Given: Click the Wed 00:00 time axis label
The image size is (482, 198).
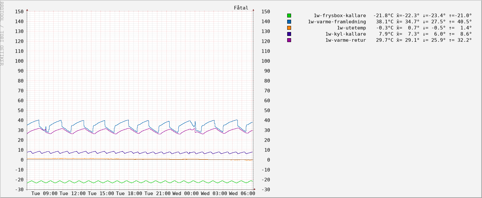Looking at the screenshot, I should 185,193.
